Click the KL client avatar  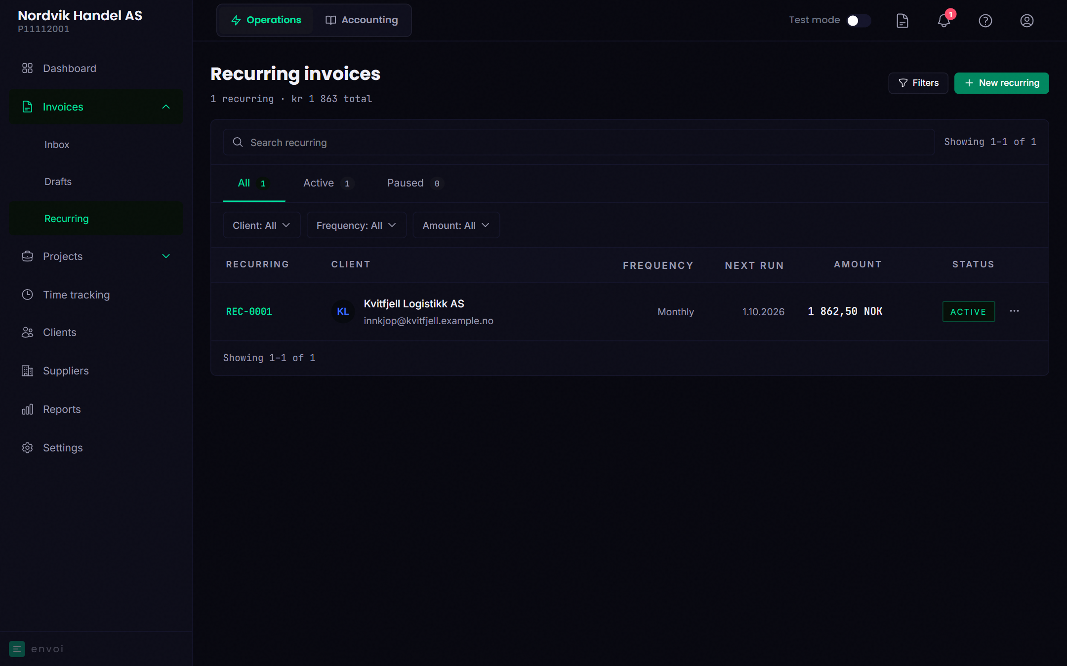pos(343,311)
